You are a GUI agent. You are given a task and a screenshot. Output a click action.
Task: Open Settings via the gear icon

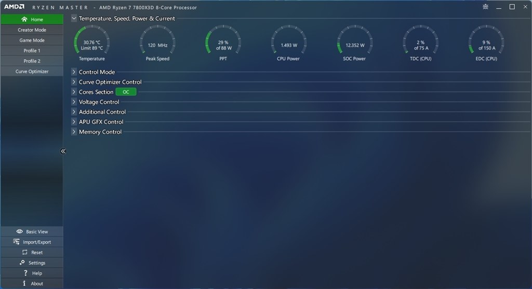click(x=22, y=263)
